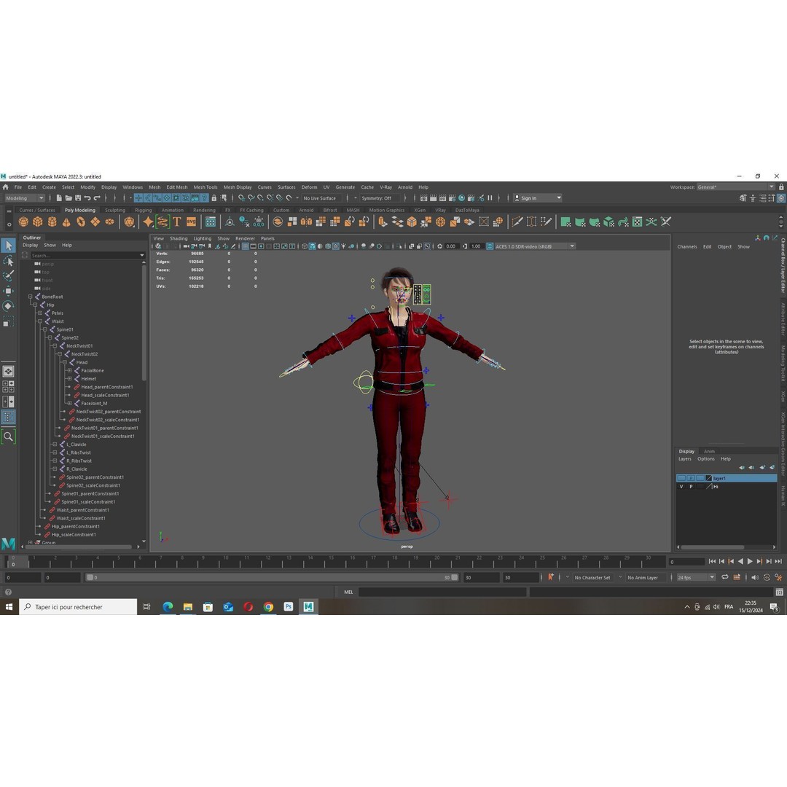Choose the Rotate tool in toolbox
The image size is (787, 787).
point(9,306)
